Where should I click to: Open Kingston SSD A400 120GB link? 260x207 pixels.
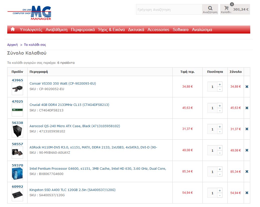coord(72,190)
